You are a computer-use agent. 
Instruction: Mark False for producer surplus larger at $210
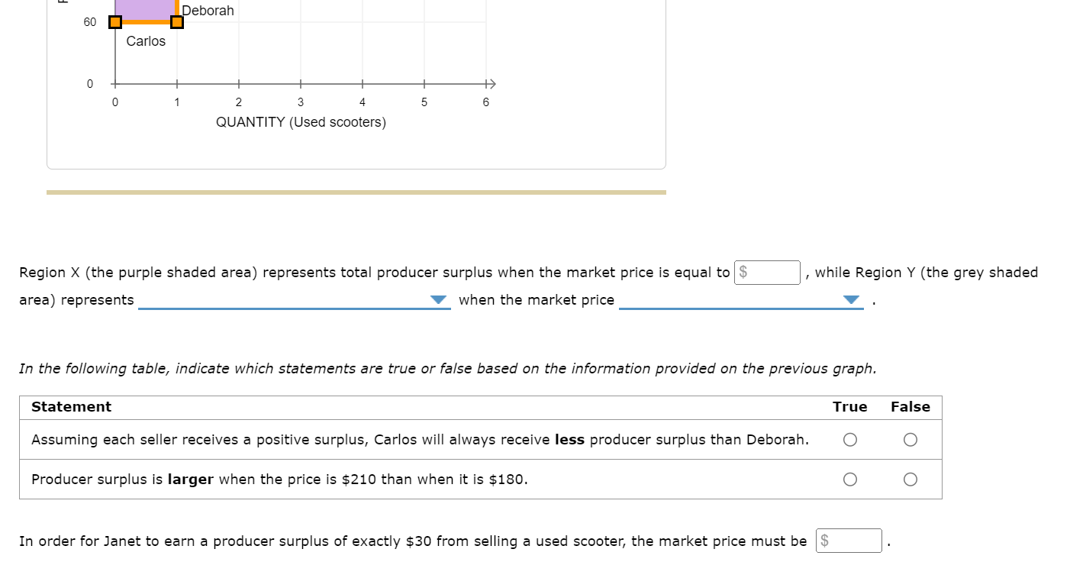910,480
